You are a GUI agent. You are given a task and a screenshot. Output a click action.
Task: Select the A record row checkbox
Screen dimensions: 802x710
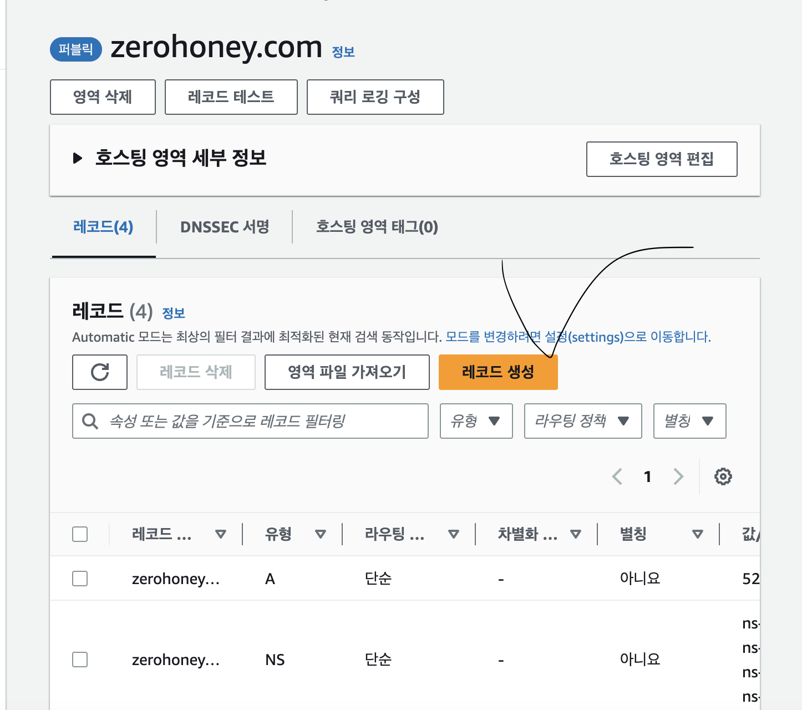(x=80, y=579)
